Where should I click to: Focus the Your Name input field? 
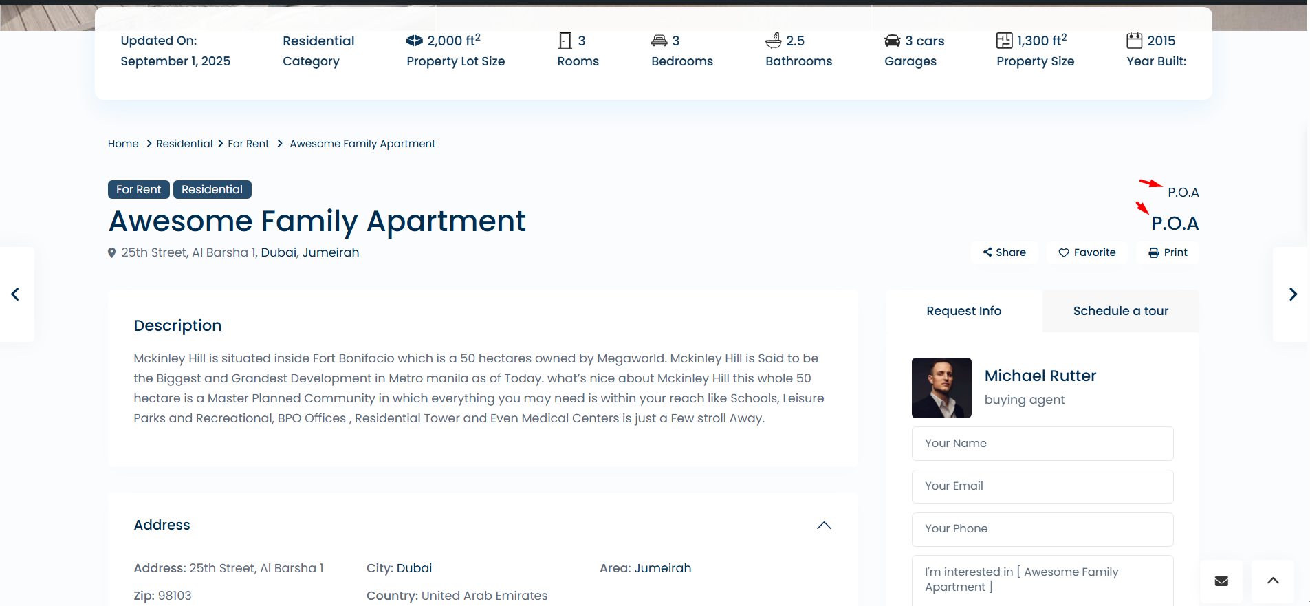click(1042, 444)
